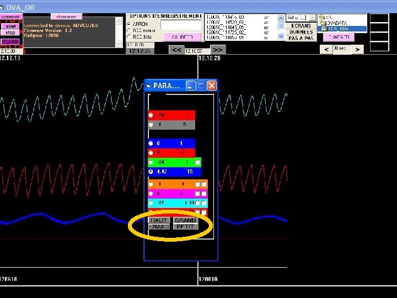Open the drive selection dropdown

(313, 18)
